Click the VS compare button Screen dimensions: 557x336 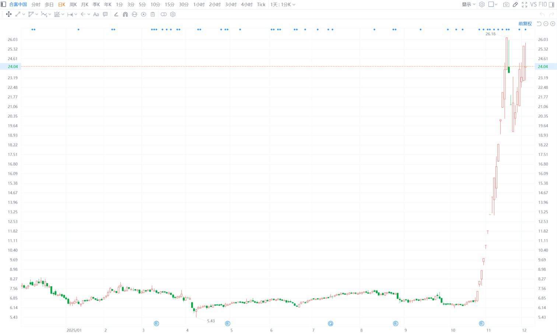(533, 4)
